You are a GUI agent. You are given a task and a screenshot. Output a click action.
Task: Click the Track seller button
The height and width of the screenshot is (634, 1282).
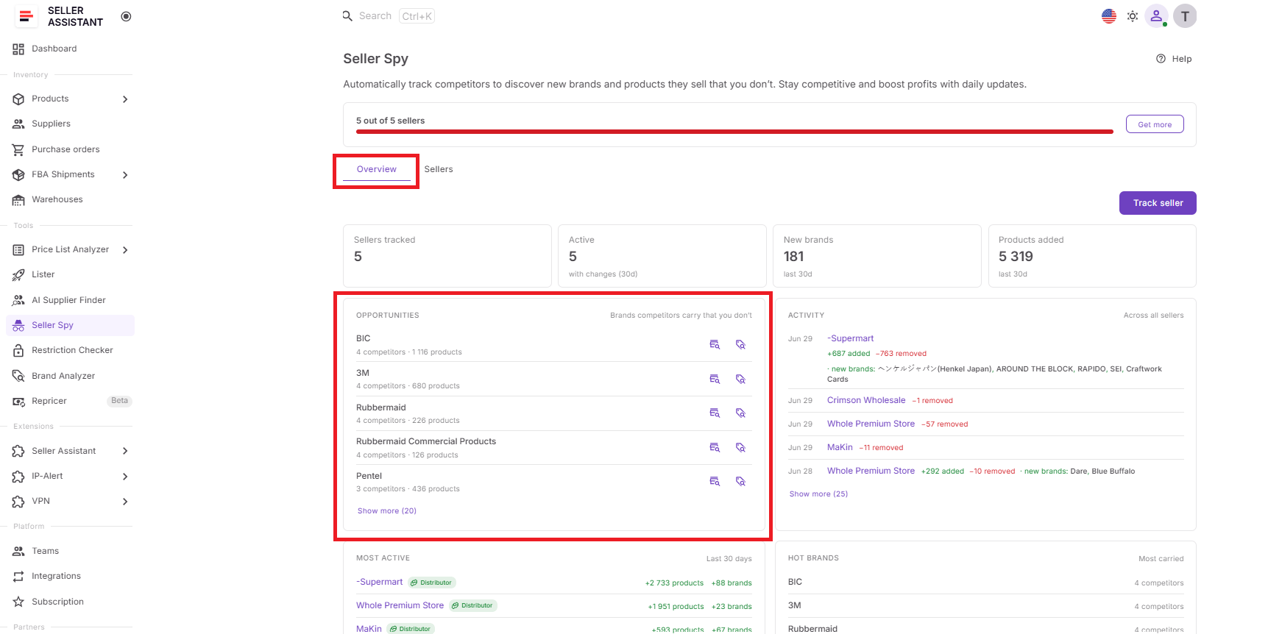(x=1158, y=203)
